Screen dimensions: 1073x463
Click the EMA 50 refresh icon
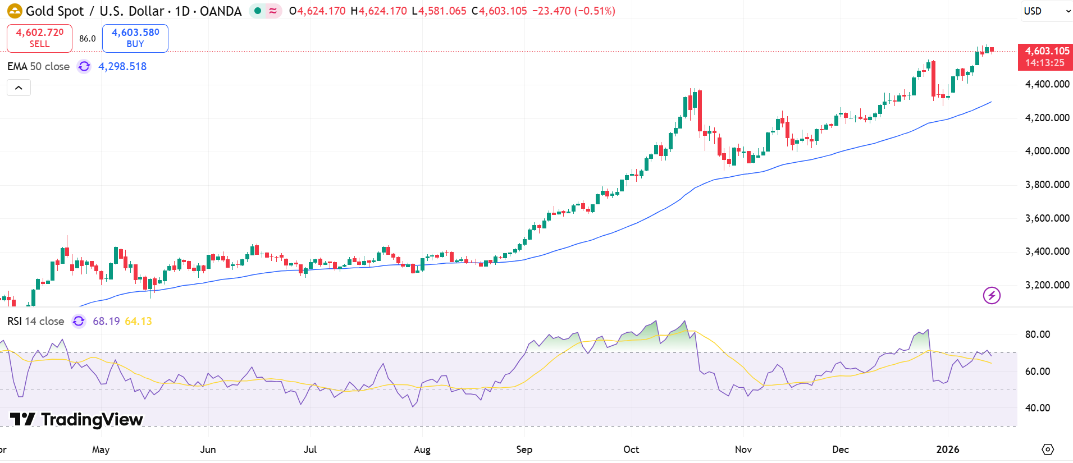click(84, 66)
